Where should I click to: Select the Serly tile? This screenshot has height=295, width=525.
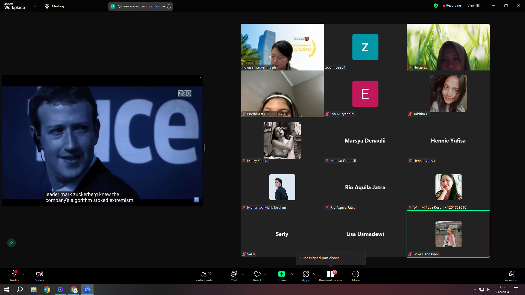(282, 234)
